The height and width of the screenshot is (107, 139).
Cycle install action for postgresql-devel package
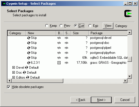[29, 38]
